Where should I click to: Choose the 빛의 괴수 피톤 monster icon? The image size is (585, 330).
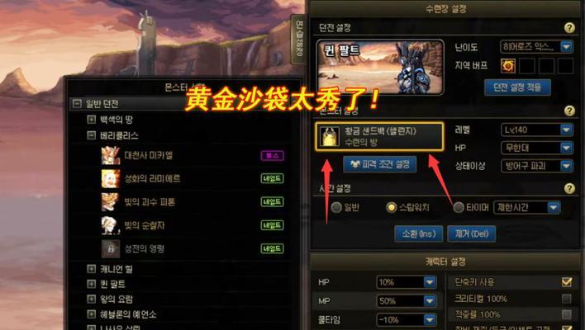click(111, 202)
